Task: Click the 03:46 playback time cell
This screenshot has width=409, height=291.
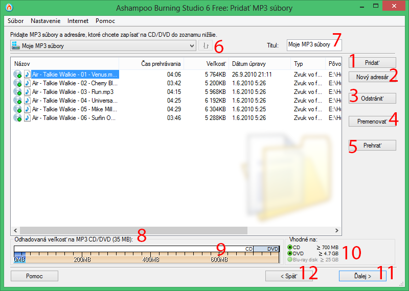Action: click(x=174, y=118)
